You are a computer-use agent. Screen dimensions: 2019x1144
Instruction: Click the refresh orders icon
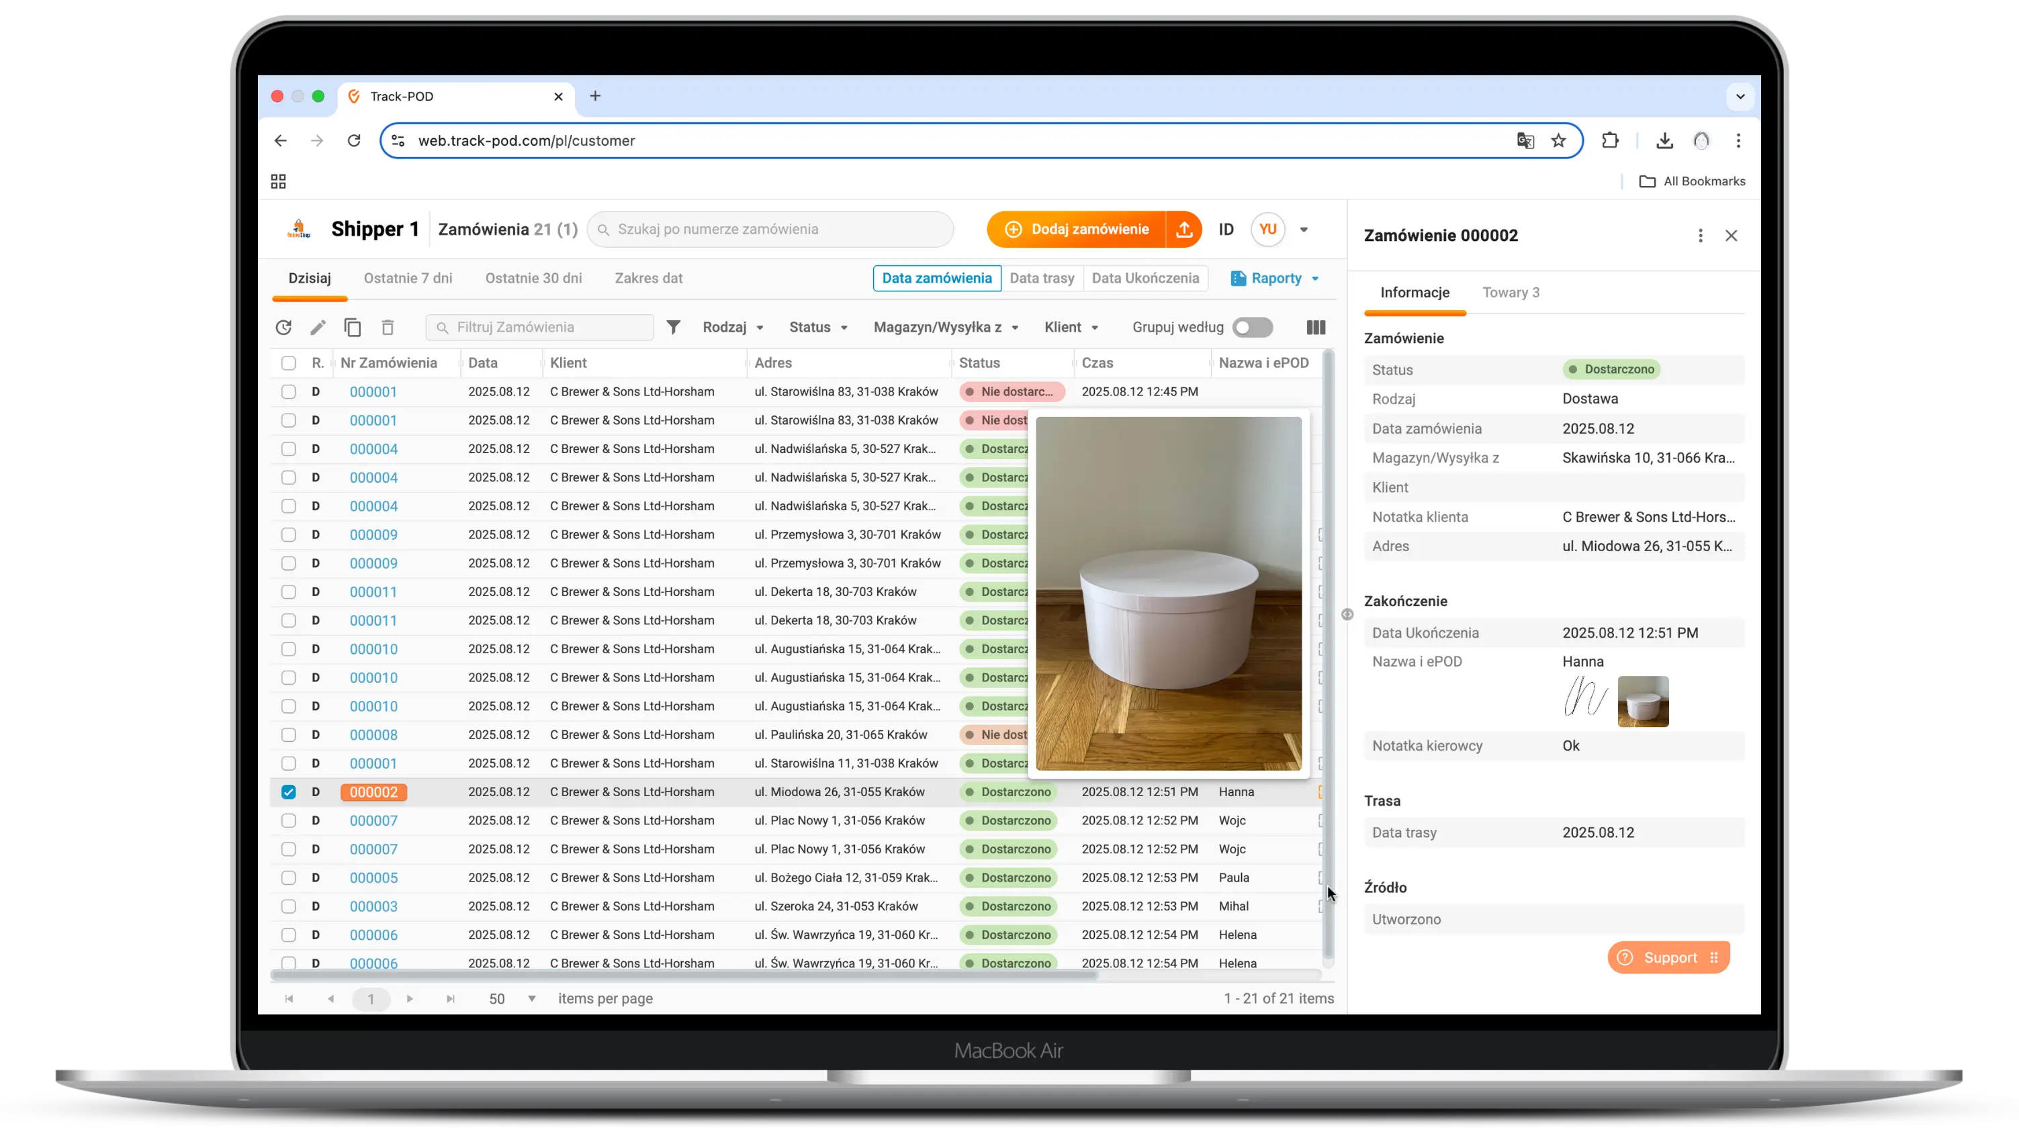283,328
